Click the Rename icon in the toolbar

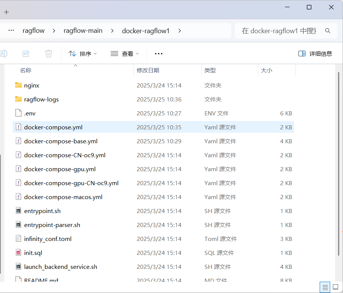coord(4,53)
